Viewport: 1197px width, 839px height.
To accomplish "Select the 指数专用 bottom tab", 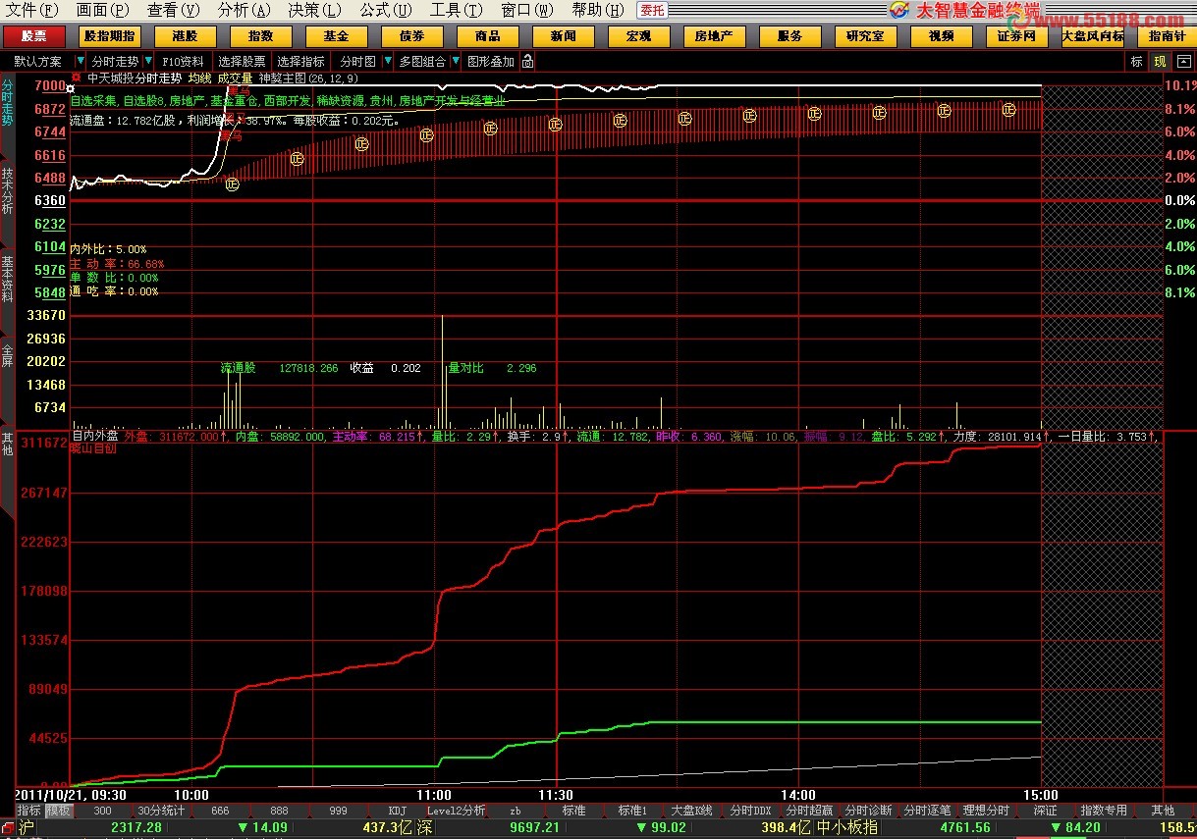I will [1104, 811].
